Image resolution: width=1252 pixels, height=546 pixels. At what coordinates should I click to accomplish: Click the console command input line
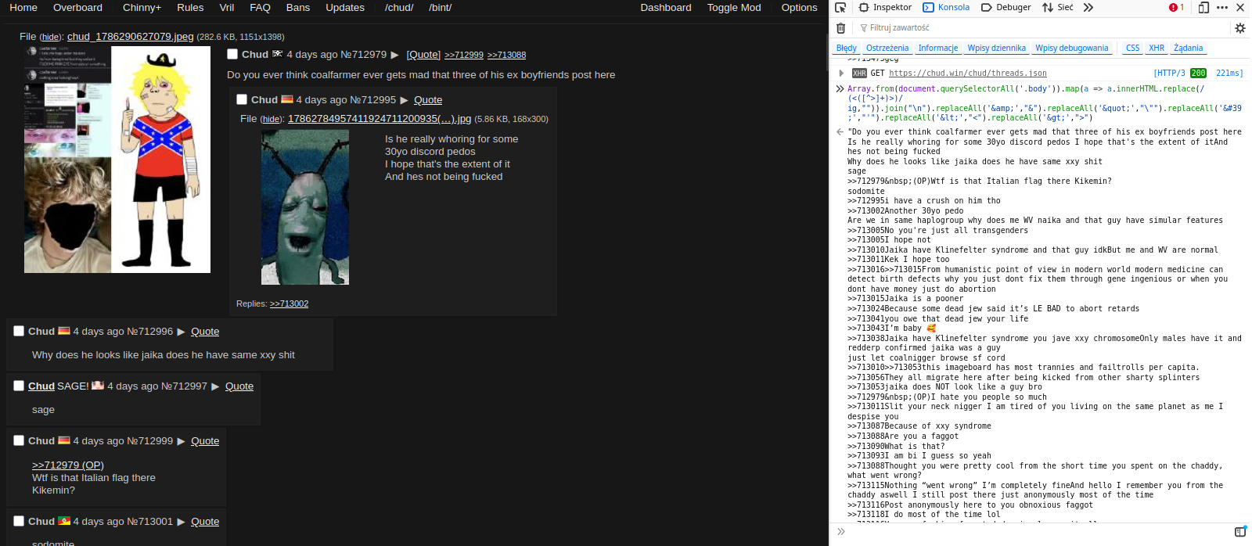pos(1037,532)
